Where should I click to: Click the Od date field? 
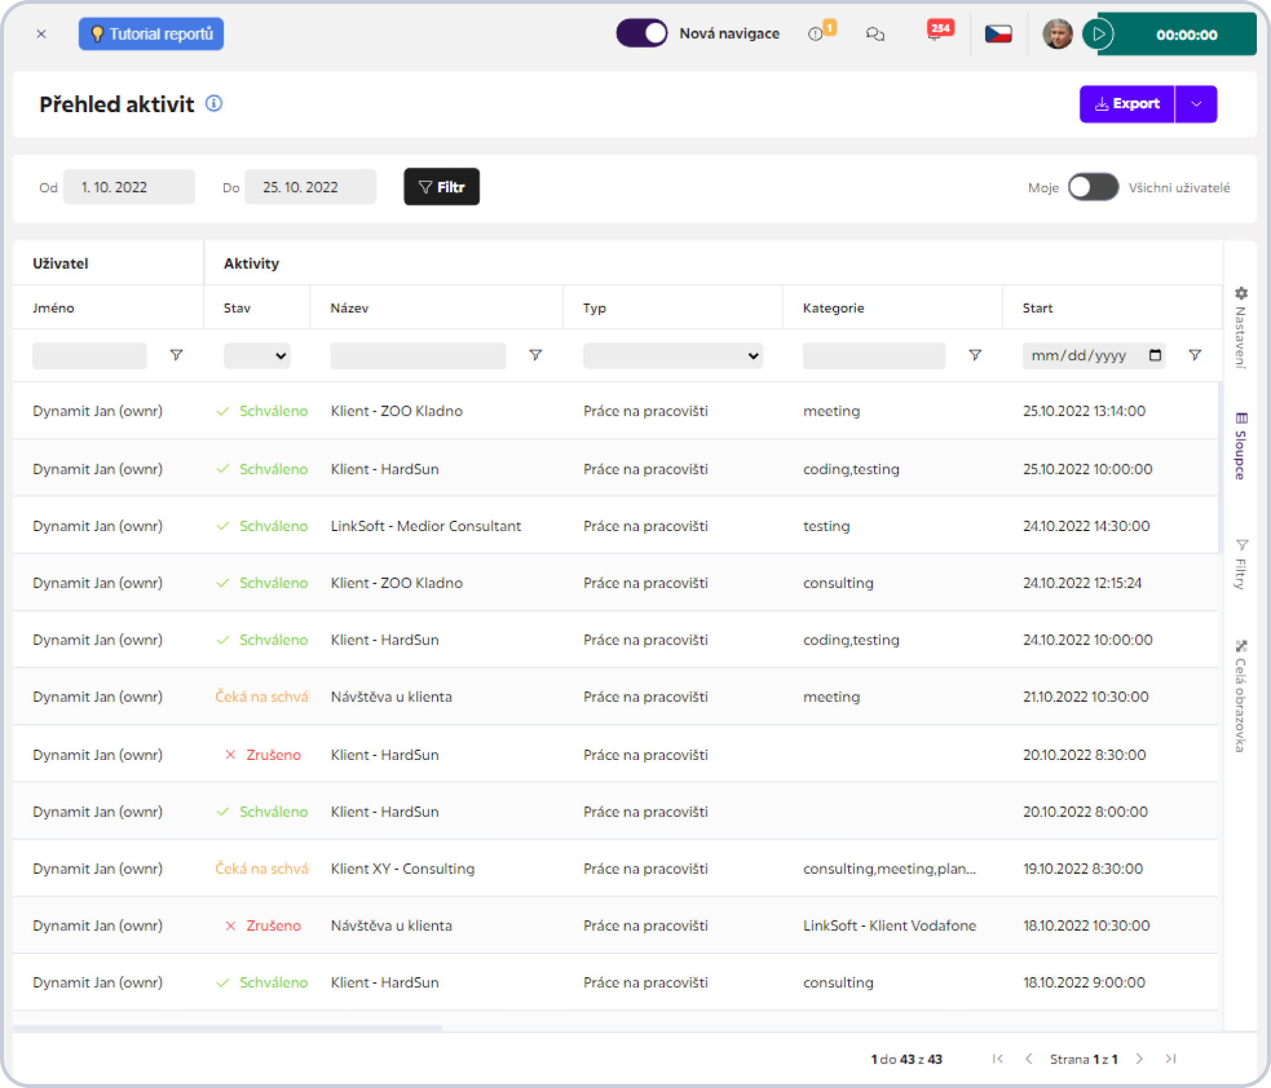129,187
